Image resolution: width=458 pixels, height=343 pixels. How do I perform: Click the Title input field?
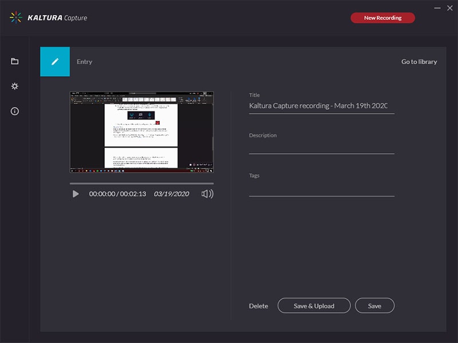pos(322,106)
